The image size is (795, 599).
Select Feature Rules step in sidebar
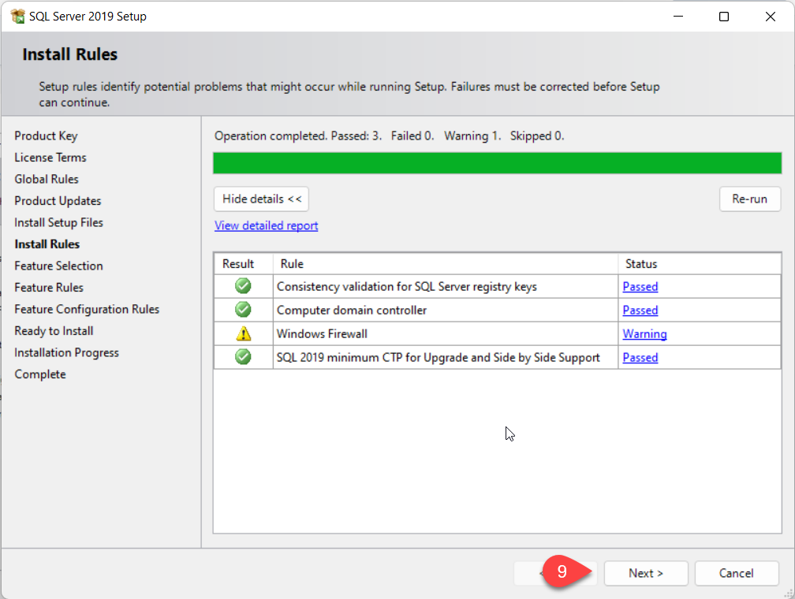point(49,288)
